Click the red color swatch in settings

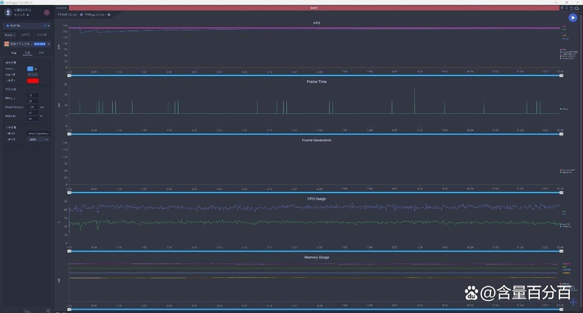33,81
